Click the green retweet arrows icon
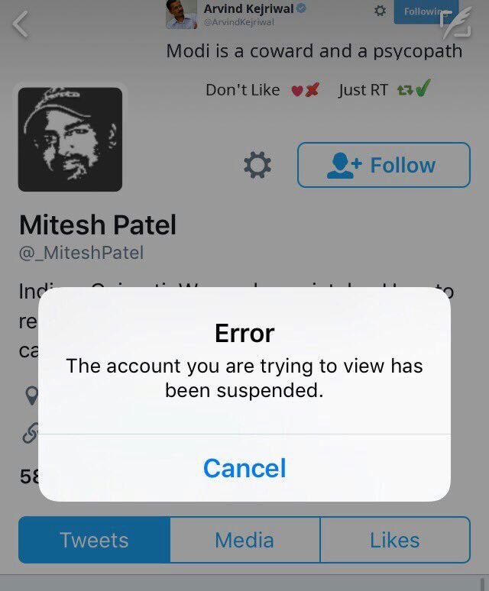This screenshot has width=489, height=591. (404, 90)
